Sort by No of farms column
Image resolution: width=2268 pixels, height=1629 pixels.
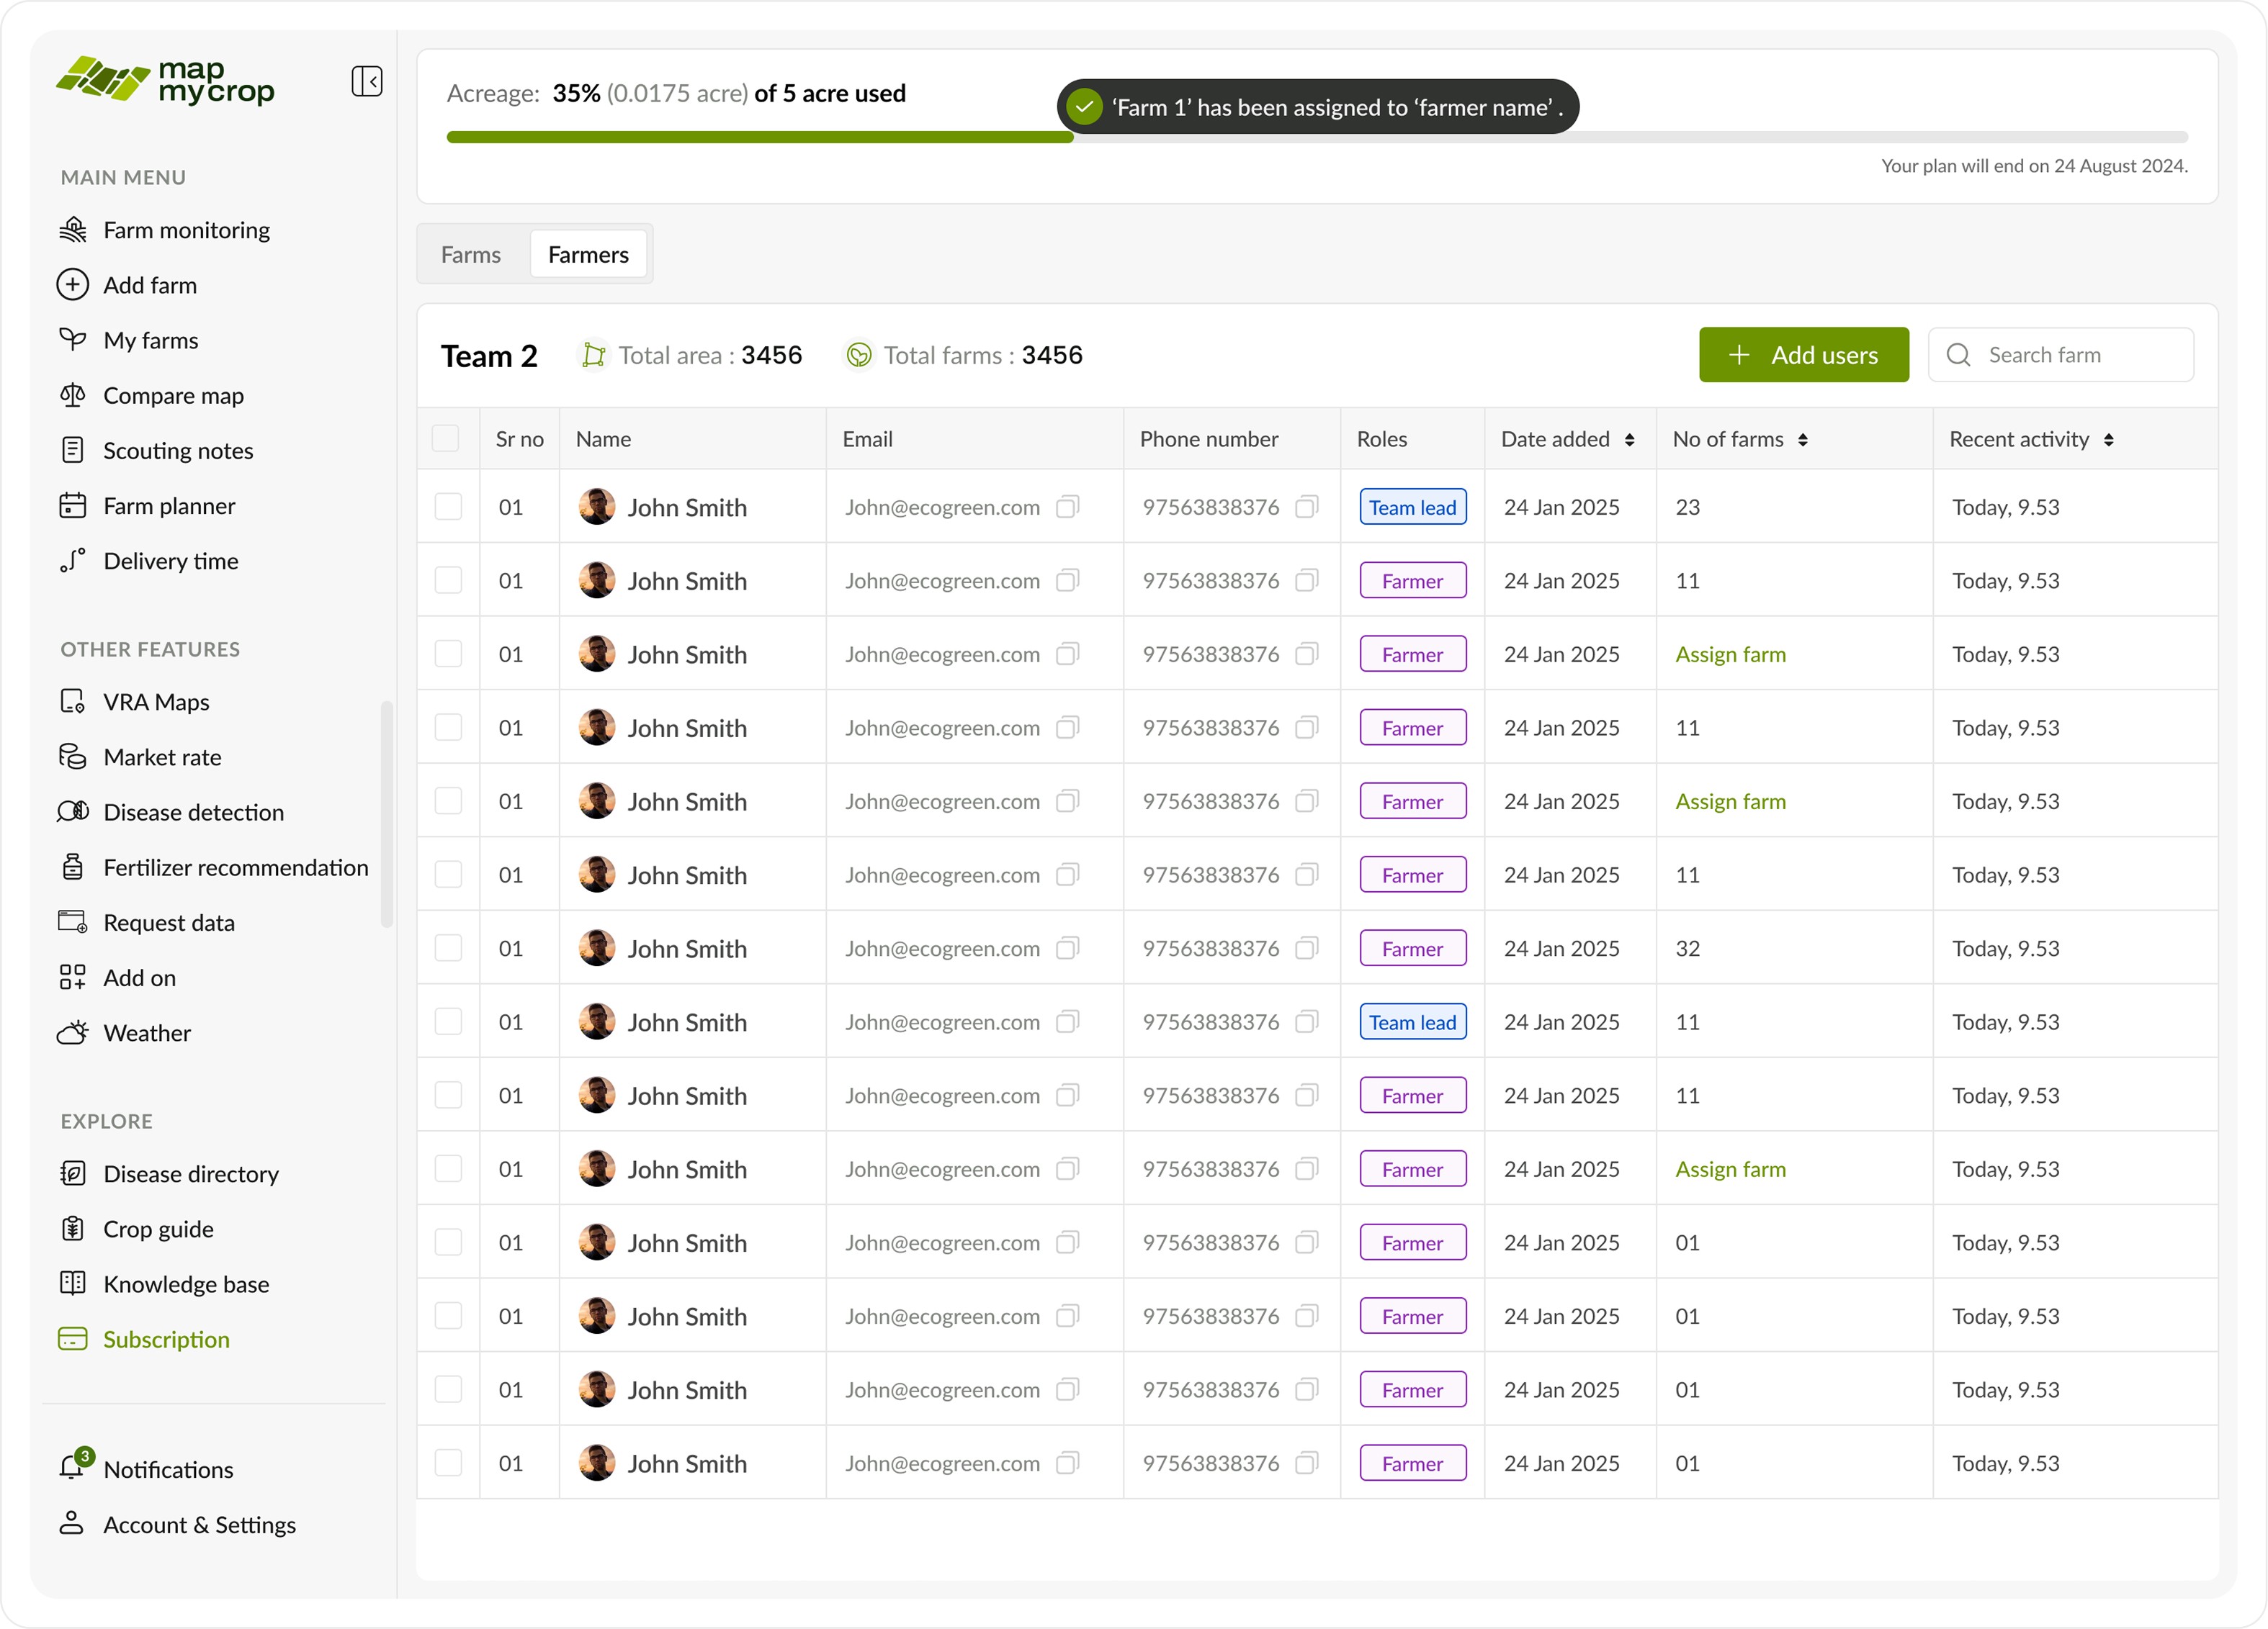[x=1802, y=440]
